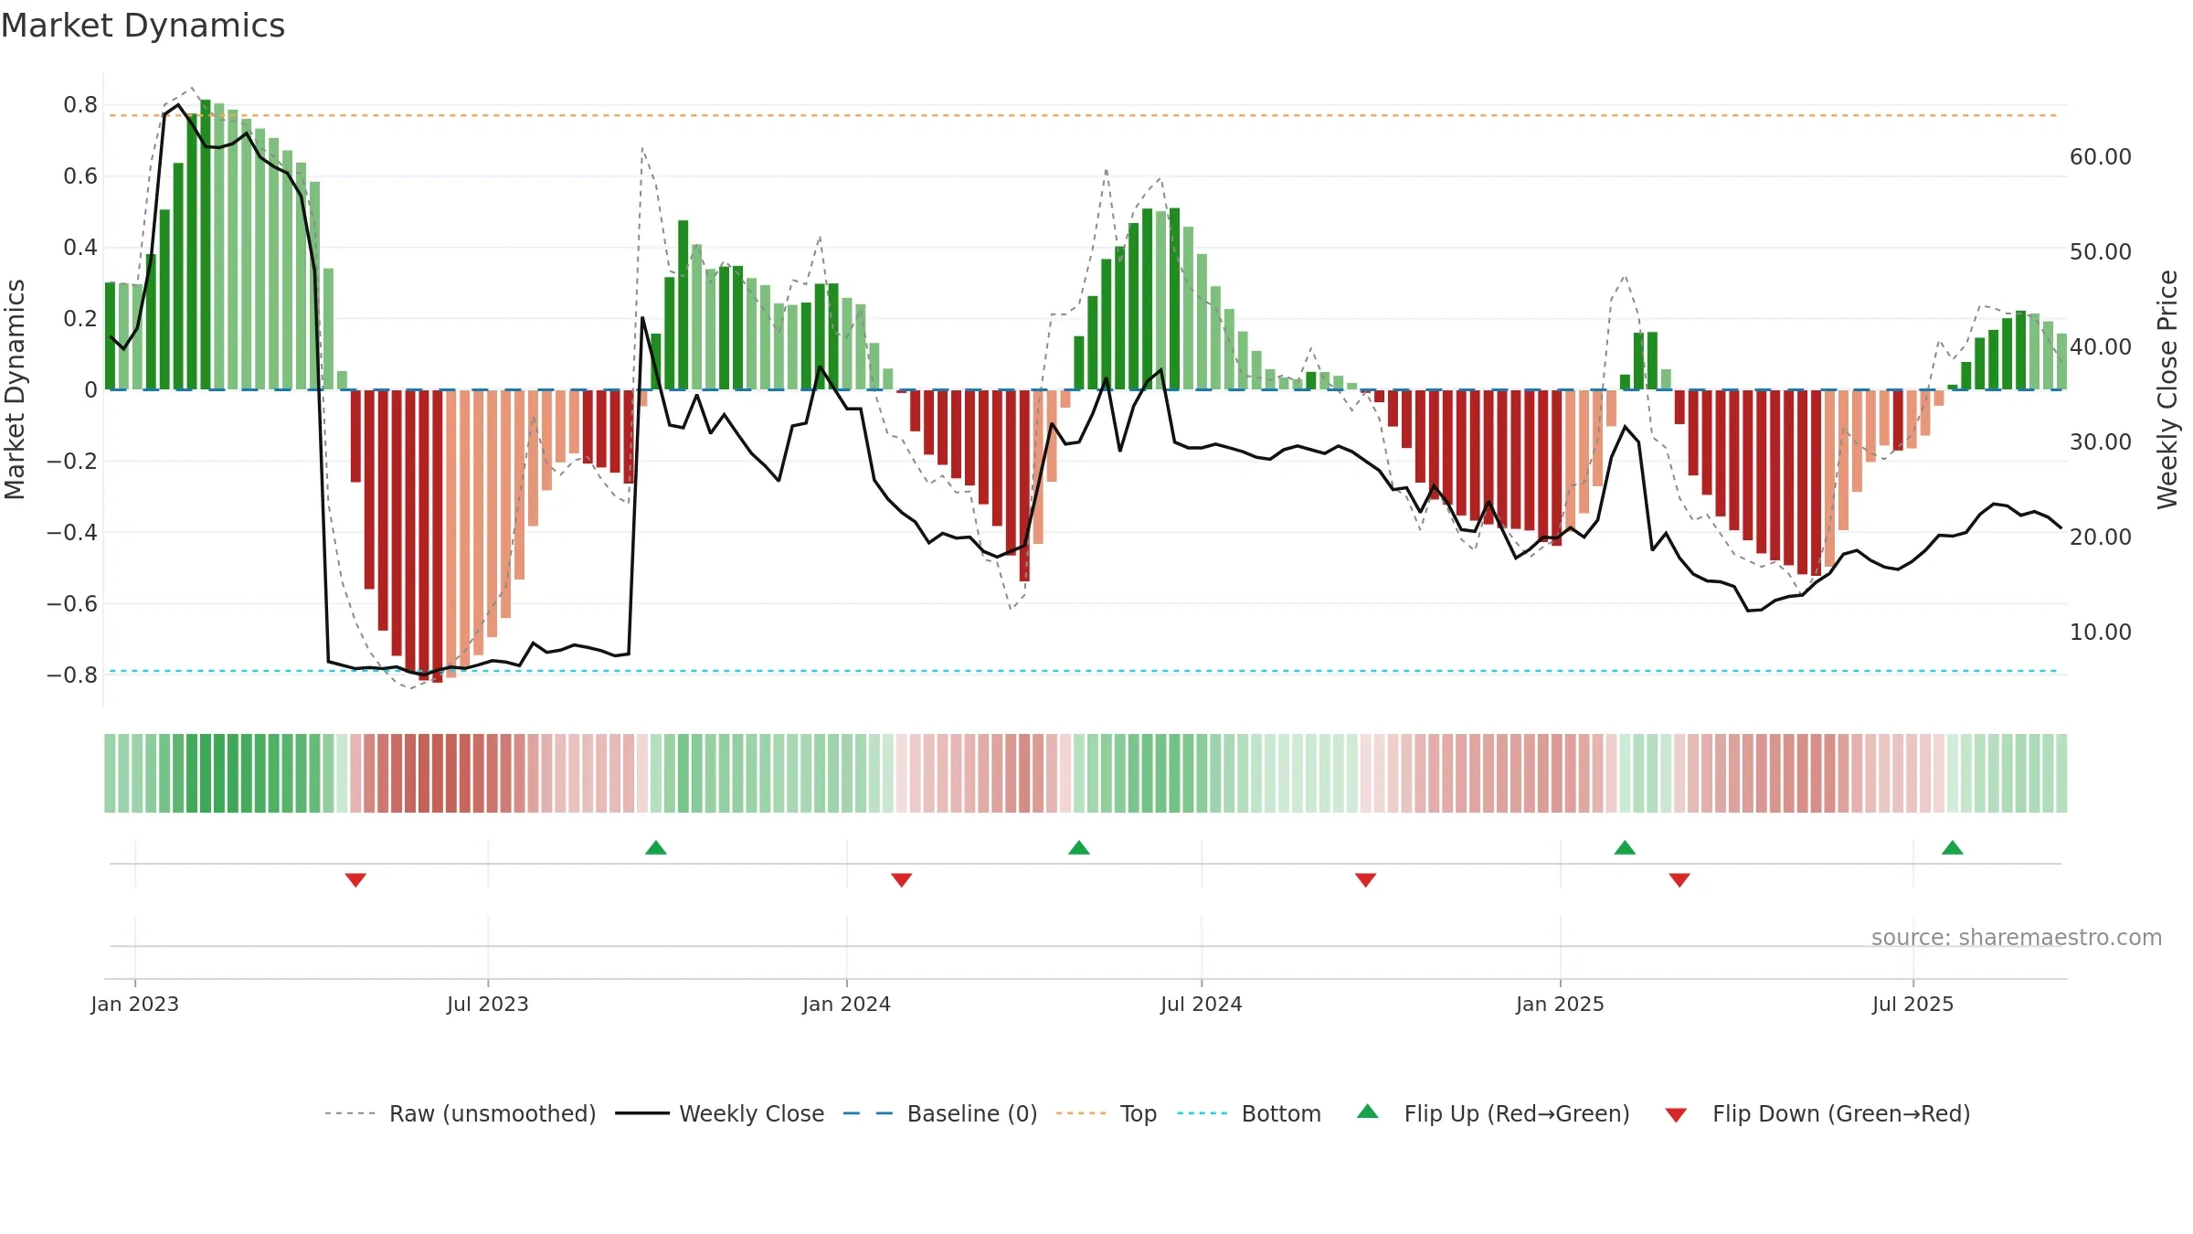The height and width of the screenshot is (1234, 2193).
Task: Select the red flip-down marker after Jan 2024
Action: point(902,879)
